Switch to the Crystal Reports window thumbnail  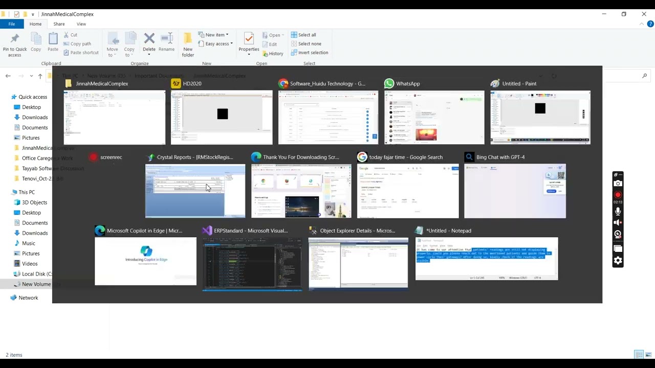195,186
